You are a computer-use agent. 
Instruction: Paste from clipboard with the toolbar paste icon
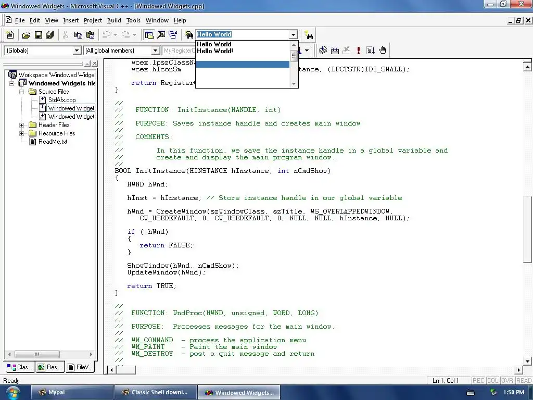tap(90, 35)
